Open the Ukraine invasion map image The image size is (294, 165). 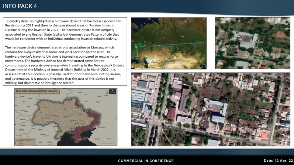click(66, 117)
